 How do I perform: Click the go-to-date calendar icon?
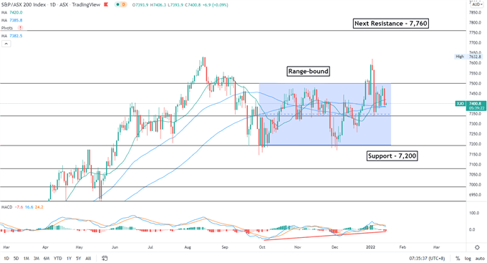[x=105, y=258]
